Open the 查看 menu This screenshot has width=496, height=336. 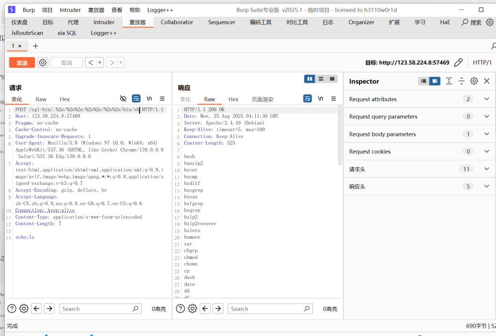pyautogui.click(x=117, y=10)
